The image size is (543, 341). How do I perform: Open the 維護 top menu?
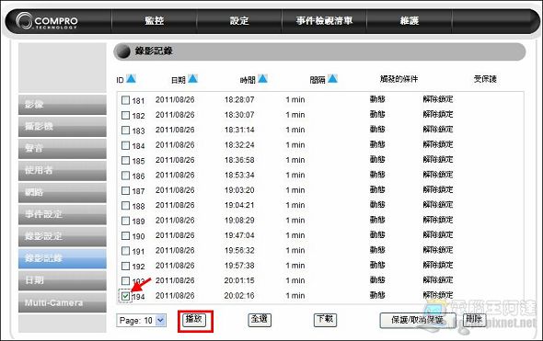click(x=410, y=21)
